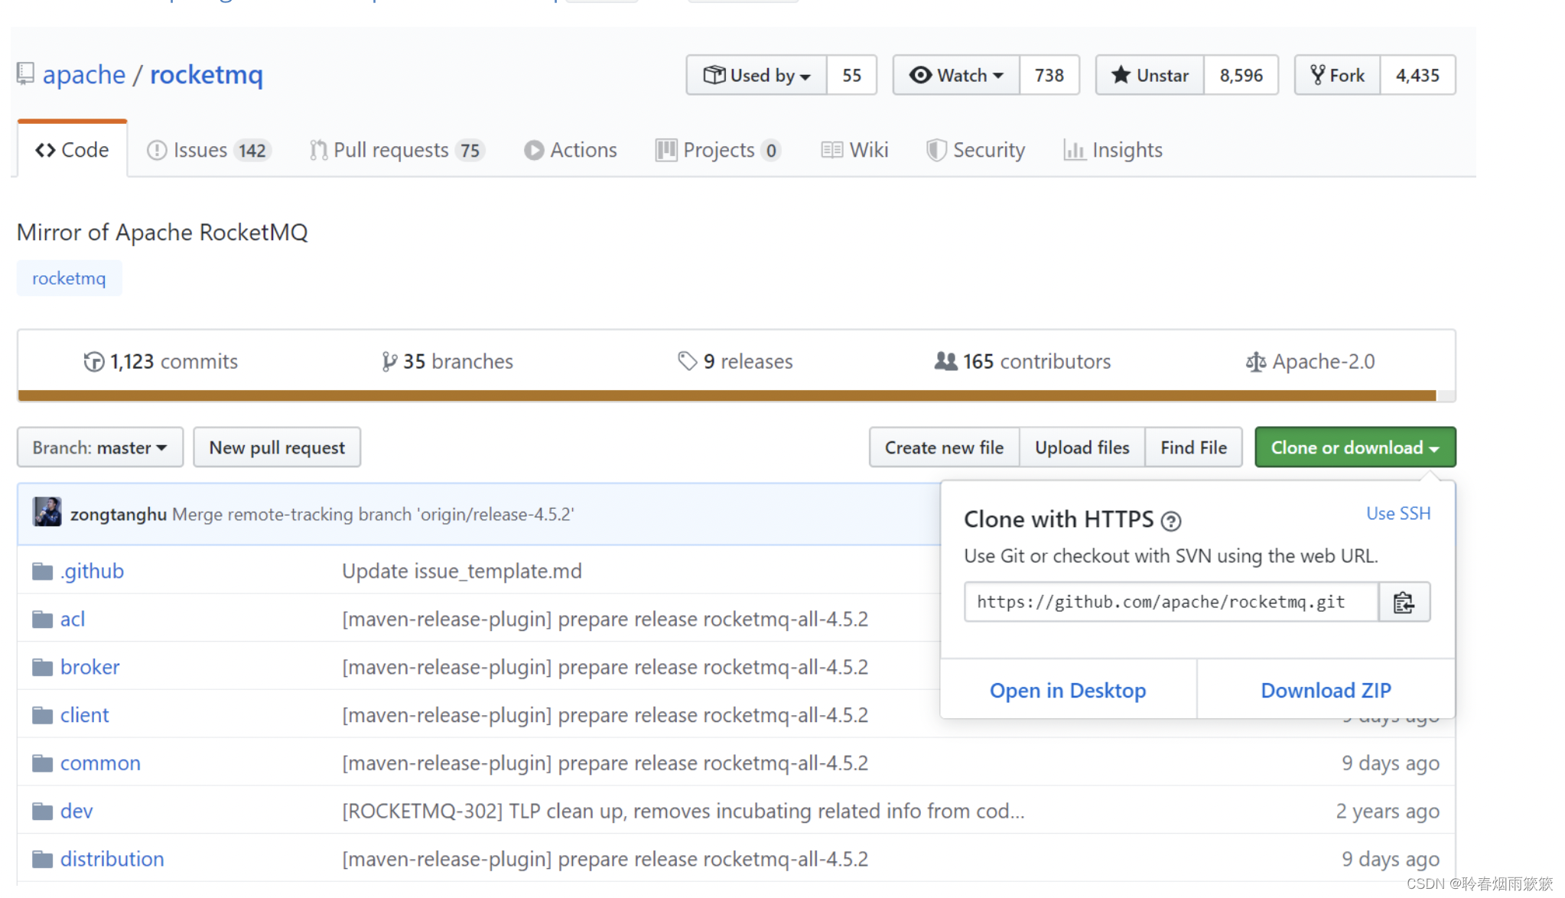Click Upload files button
This screenshot has width=1565, height=898.
[x=1082, y=447]
